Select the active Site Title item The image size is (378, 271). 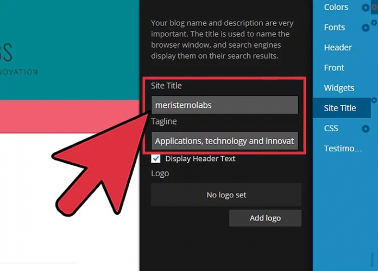point(340,108)
